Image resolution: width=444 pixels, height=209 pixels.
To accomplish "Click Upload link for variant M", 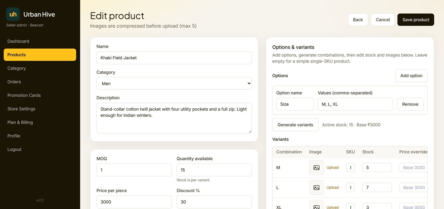I will [x=332, y=168].
